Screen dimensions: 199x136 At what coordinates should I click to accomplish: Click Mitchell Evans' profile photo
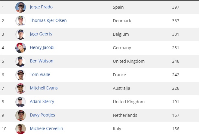point(20,88)
